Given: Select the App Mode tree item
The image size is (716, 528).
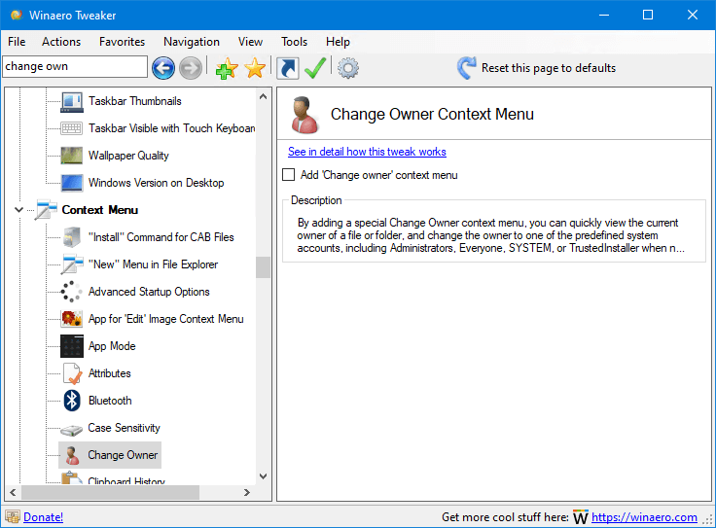Looking at the screenshot, I should point(112,346).
